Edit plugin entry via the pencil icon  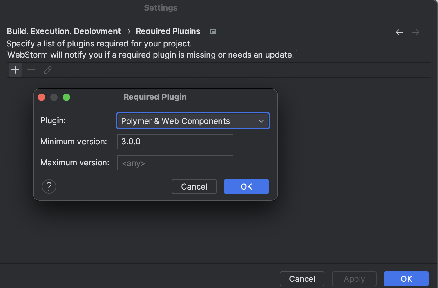pos(47,70)
